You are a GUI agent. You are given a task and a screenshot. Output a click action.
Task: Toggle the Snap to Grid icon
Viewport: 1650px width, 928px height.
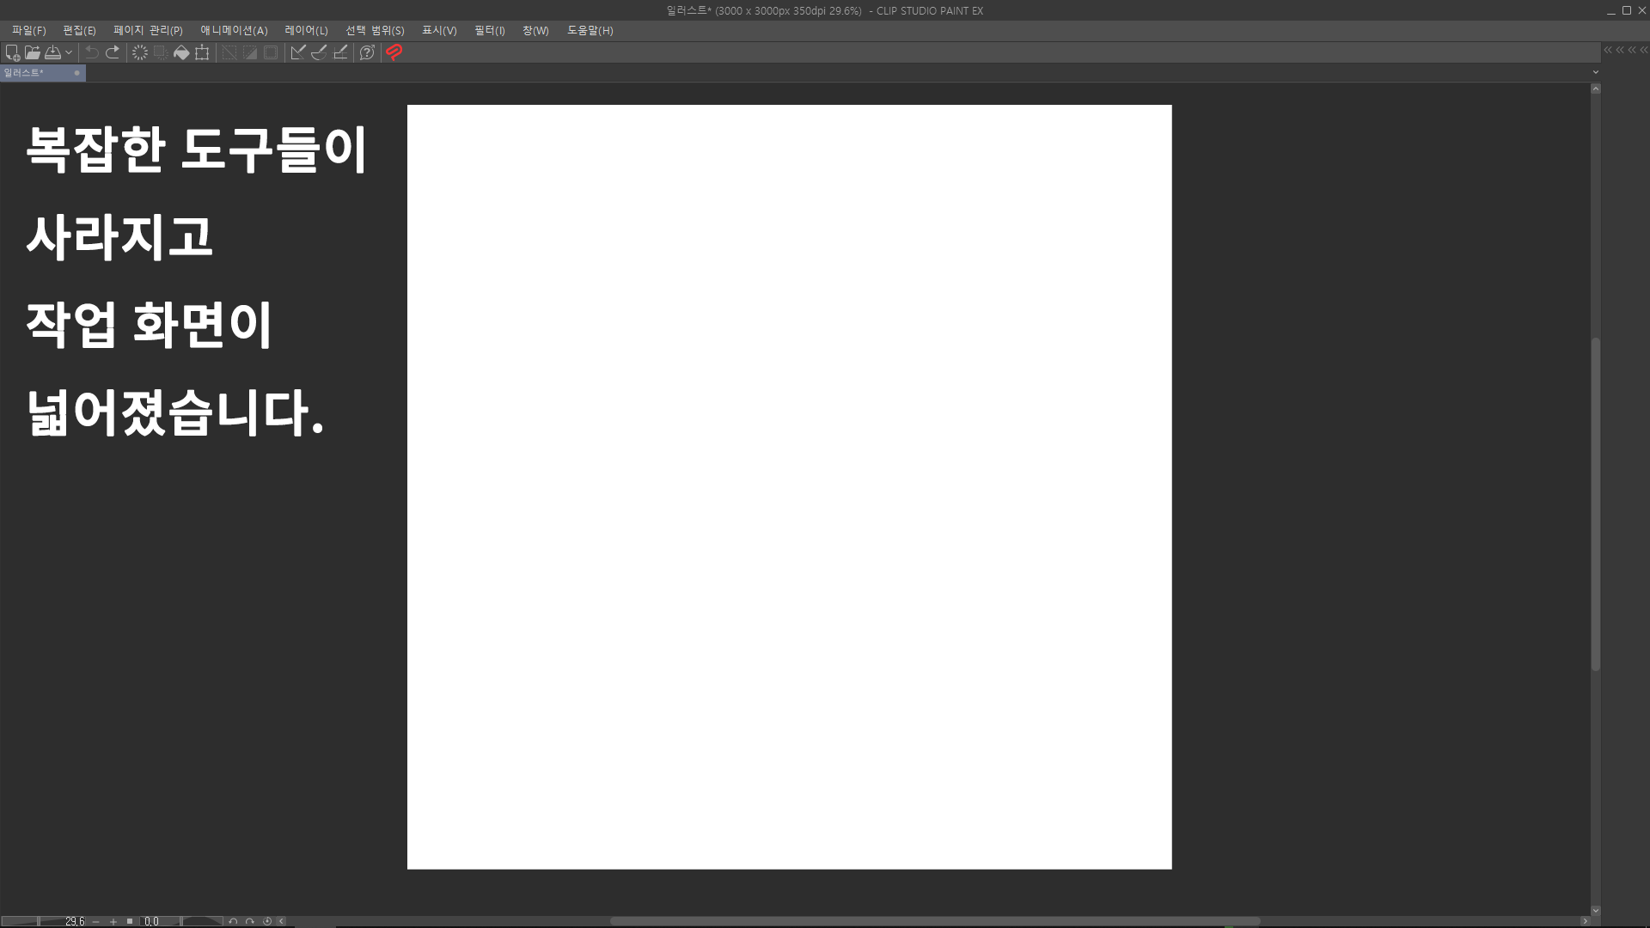tap(340, 52)
